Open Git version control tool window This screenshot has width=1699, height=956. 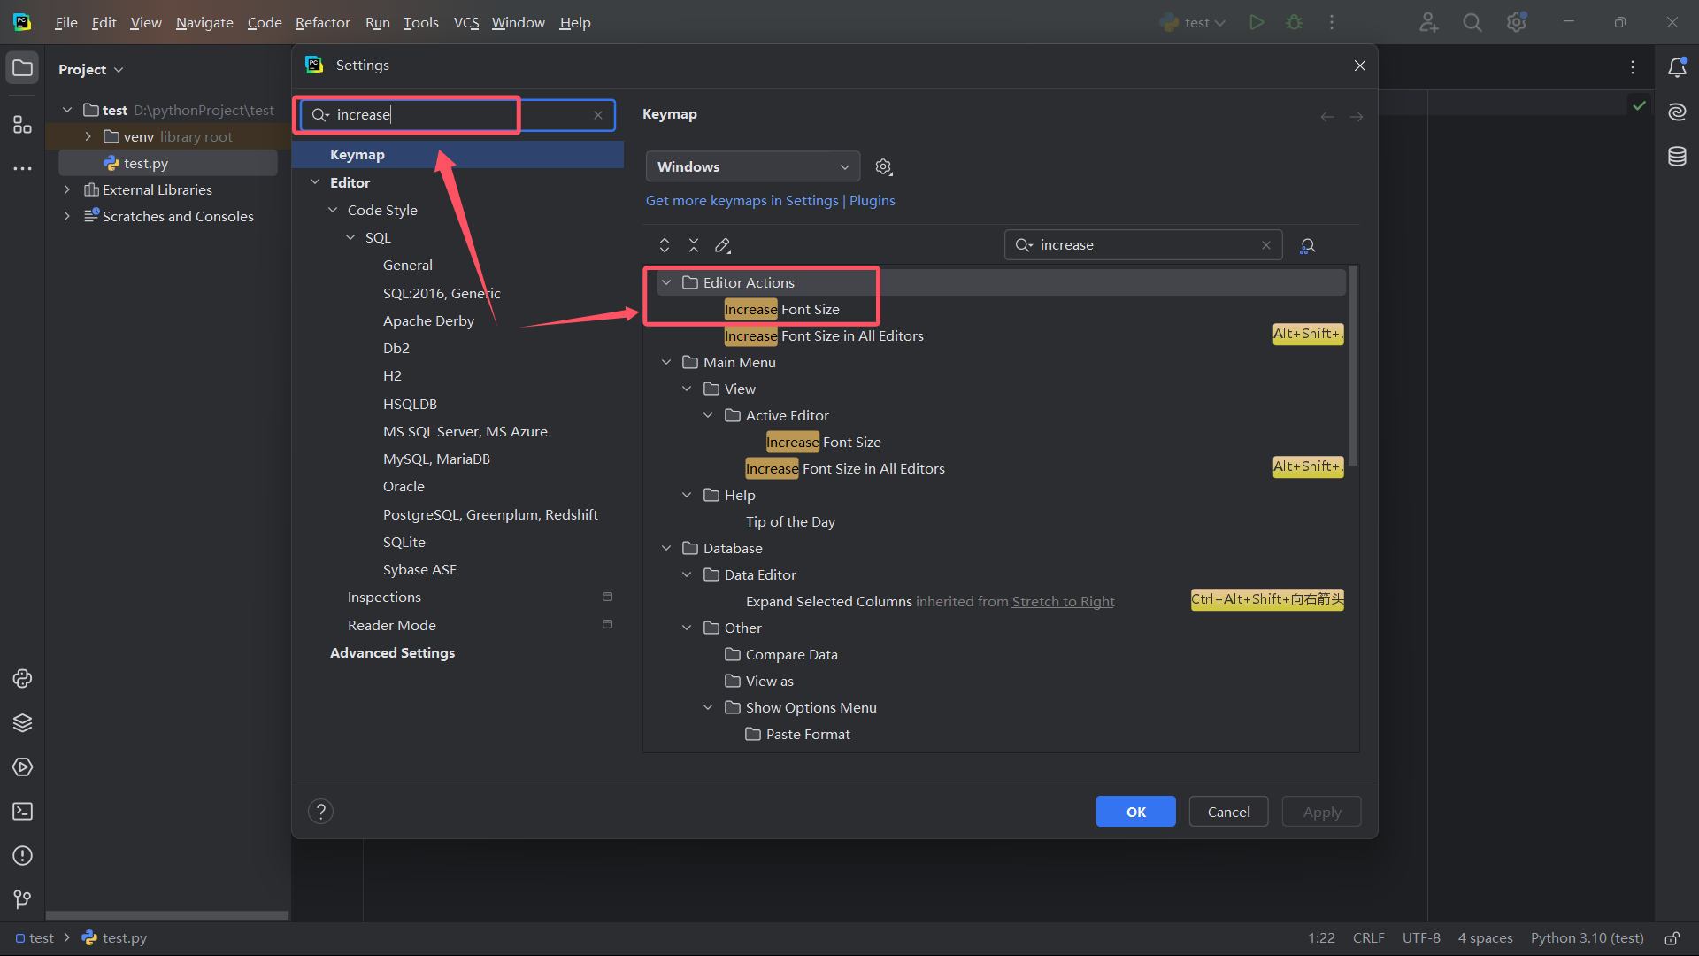[23, 899]
